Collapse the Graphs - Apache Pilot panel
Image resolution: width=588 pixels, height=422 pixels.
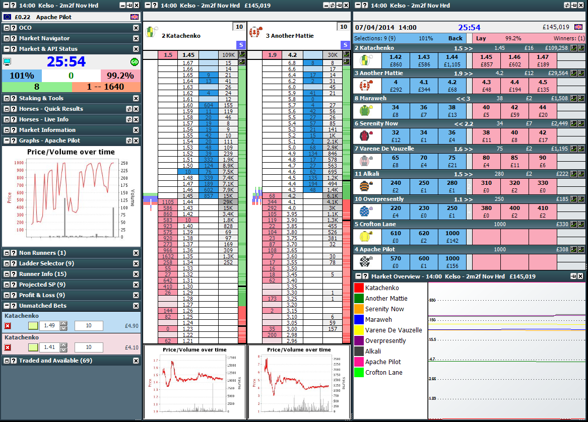click(x=6, y=140)
